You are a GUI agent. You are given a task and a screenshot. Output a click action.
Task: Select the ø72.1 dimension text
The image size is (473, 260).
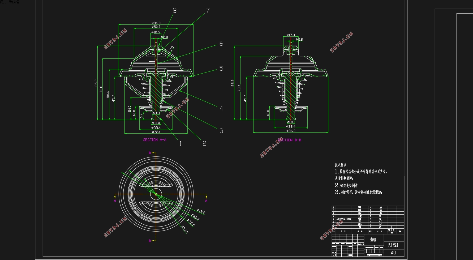156,132
